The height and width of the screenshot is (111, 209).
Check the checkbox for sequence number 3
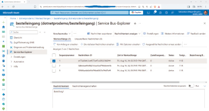tap(54, 71)
